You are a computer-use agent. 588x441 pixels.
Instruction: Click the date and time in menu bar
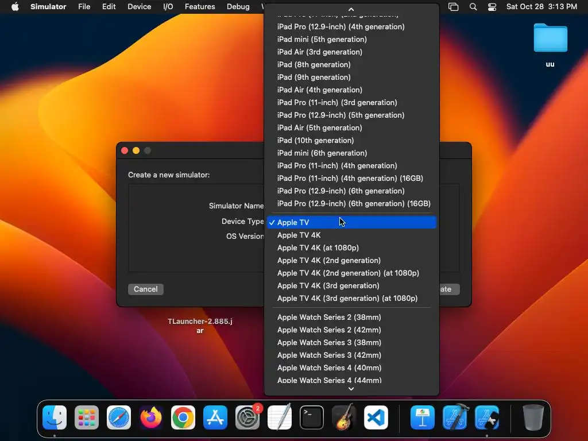click(x=541, y=7)
